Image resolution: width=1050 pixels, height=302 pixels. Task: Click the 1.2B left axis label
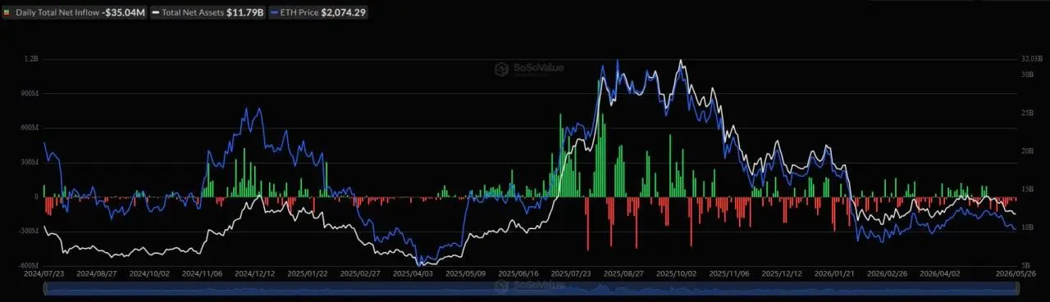[32, 60]
